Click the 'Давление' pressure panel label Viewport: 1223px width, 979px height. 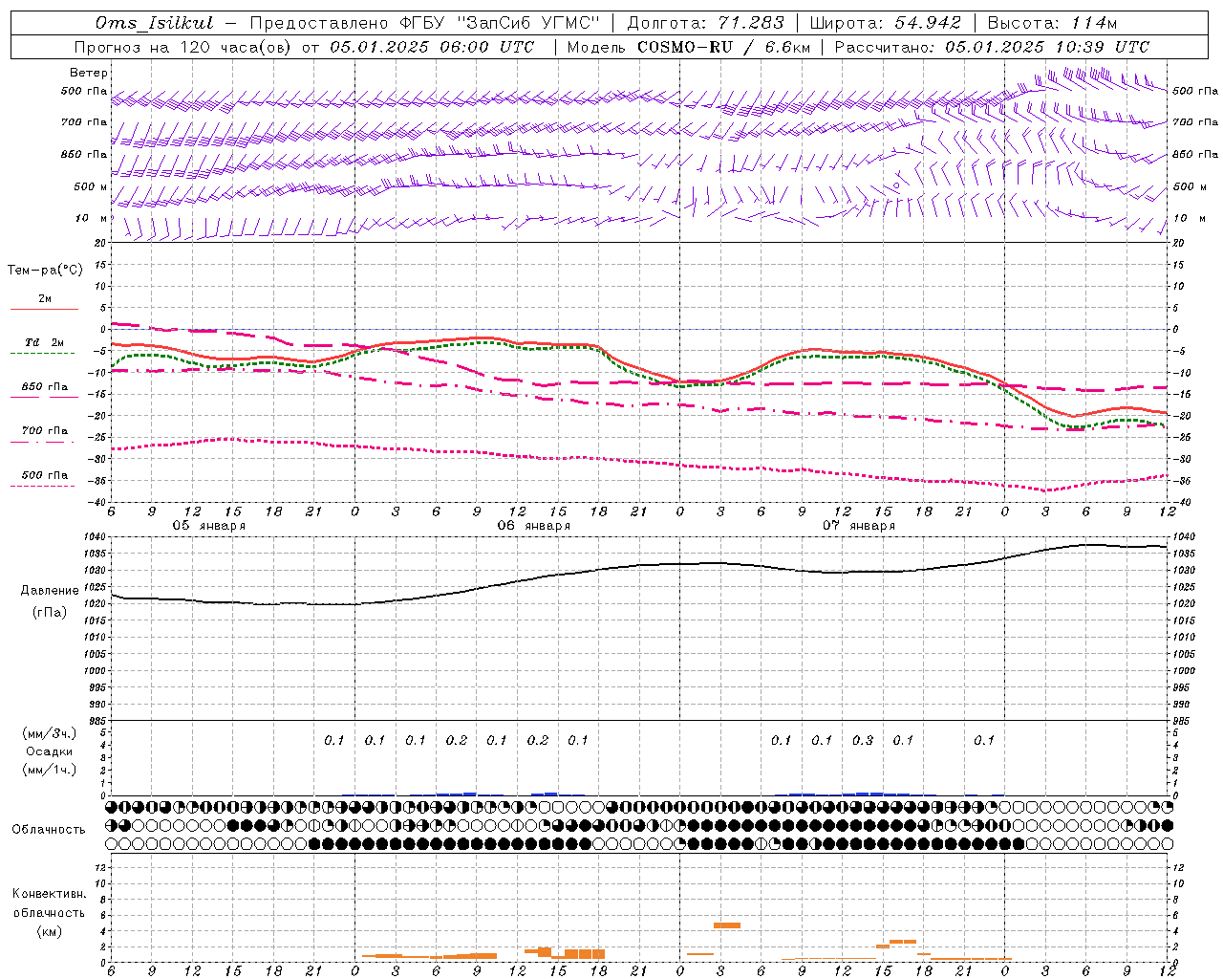[50, 591]
